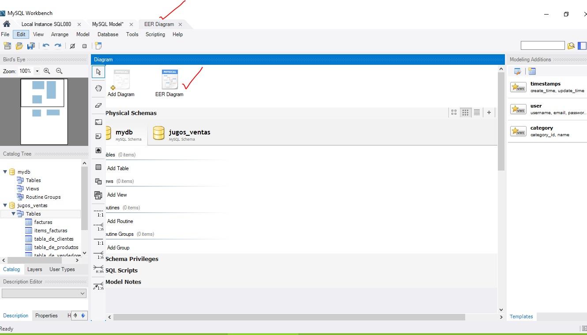Add a new schema with plus button
587x335 pixels.
pos(489,113)
